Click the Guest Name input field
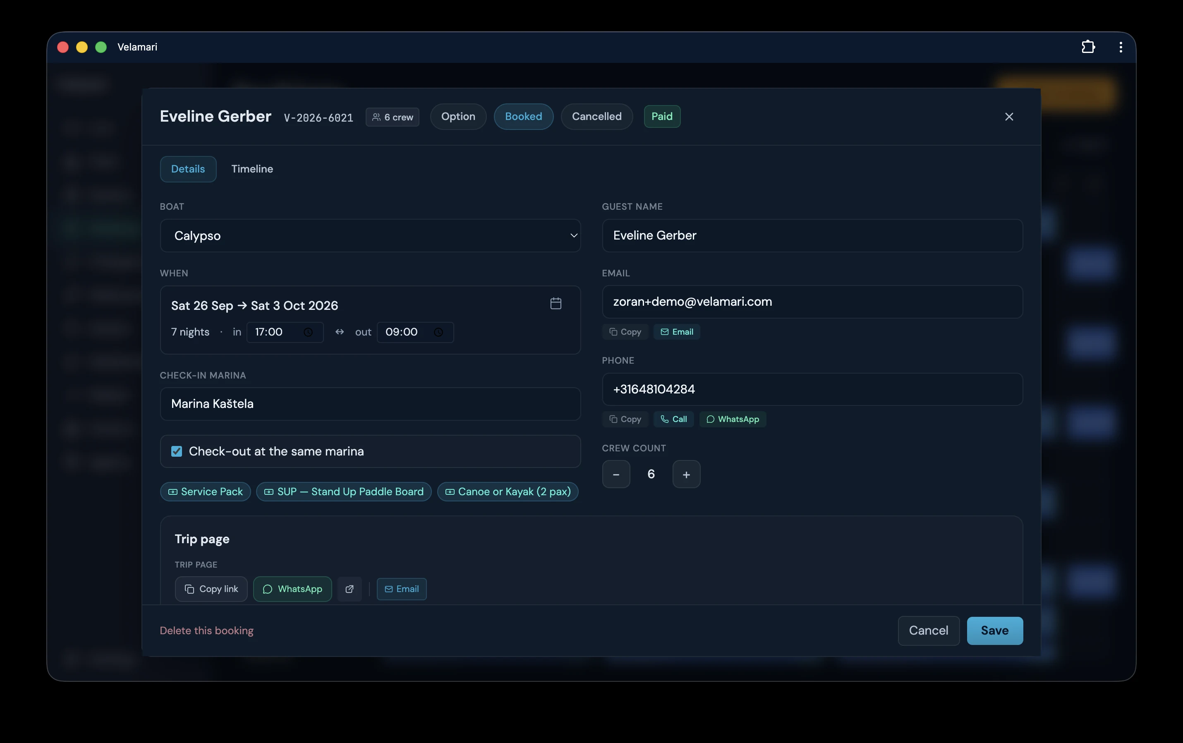The height and width of the screenshot is (743, 1183). pos(812,235)
